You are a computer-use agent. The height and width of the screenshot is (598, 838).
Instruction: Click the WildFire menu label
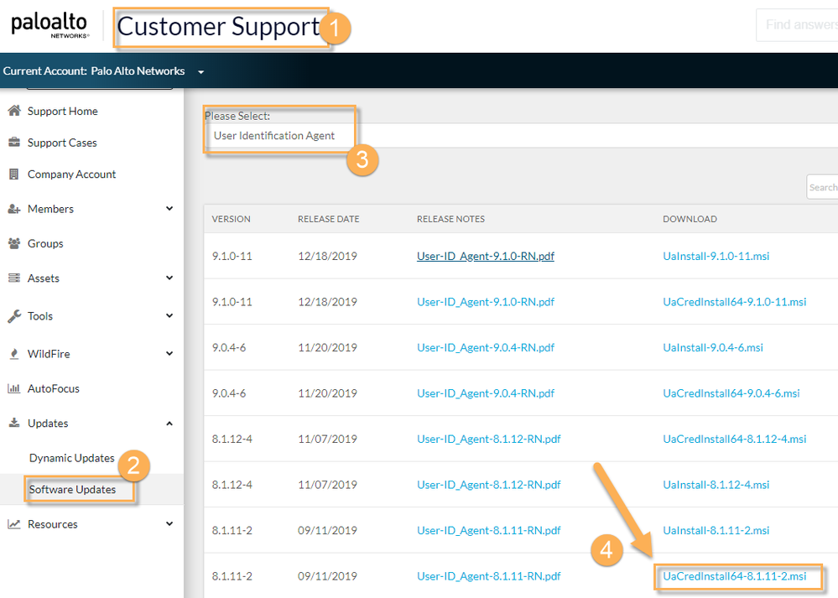pos(49,354)
